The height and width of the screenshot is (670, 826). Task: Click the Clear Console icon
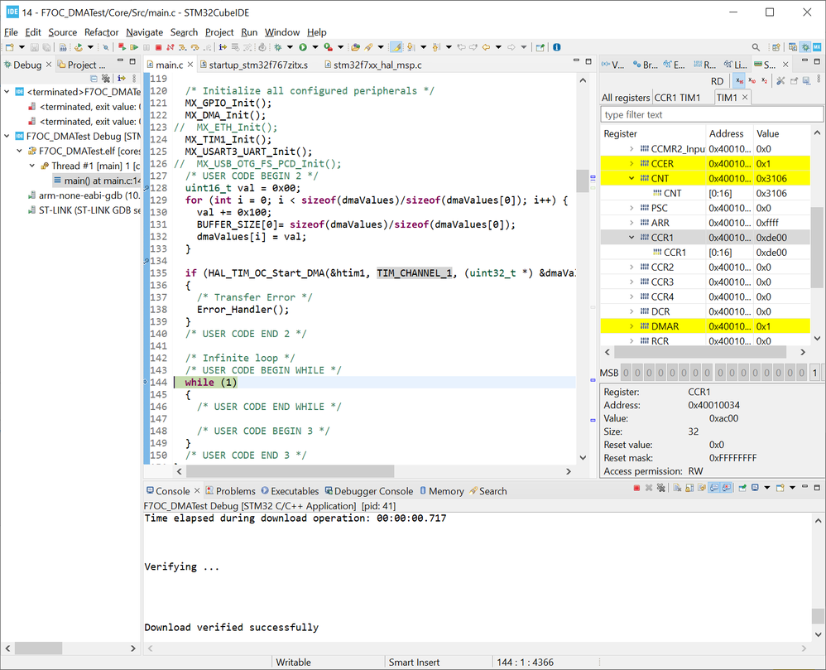coord(677,488)
